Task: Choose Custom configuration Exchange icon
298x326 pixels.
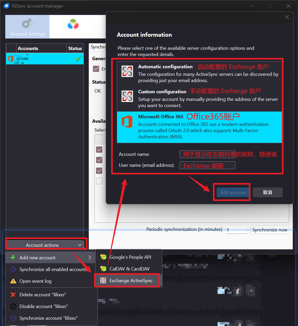Action: [127, 96]
